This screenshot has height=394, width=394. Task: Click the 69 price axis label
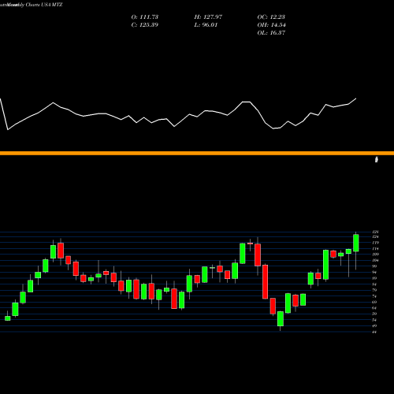[374, 302]
